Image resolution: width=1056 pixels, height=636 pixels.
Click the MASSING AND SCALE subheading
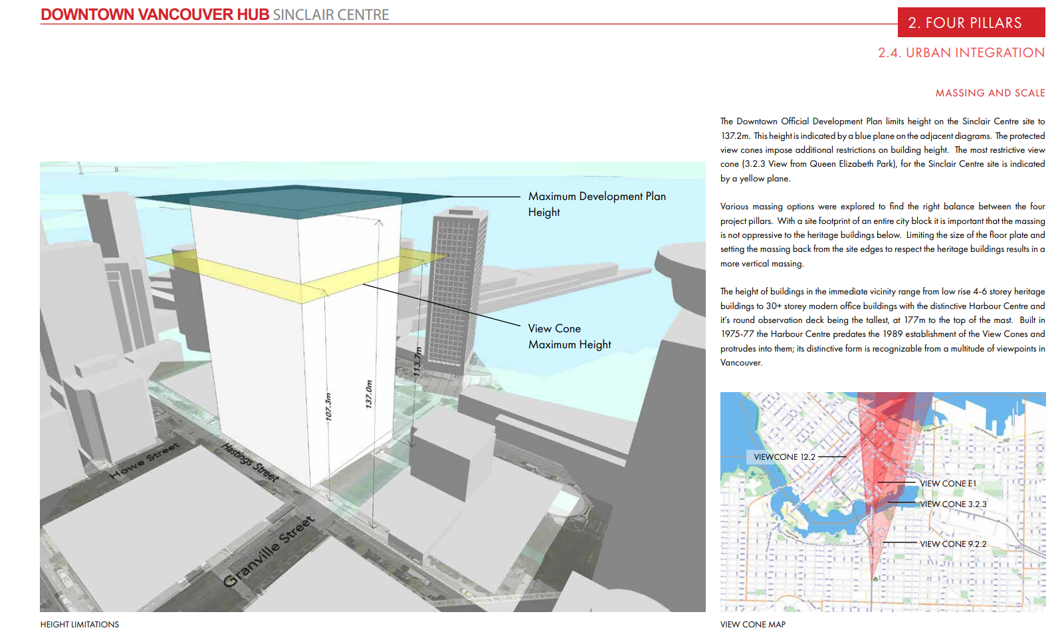(x=990, y=93)
